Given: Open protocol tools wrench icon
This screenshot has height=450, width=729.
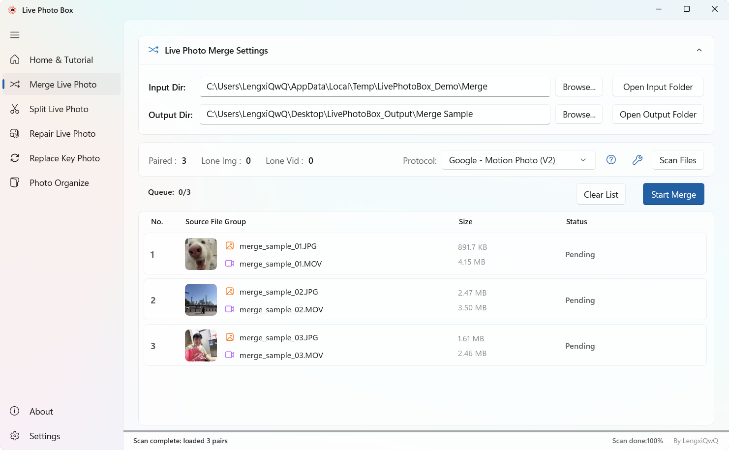Looking at the screenshot, I should click(x=638, y=159).
